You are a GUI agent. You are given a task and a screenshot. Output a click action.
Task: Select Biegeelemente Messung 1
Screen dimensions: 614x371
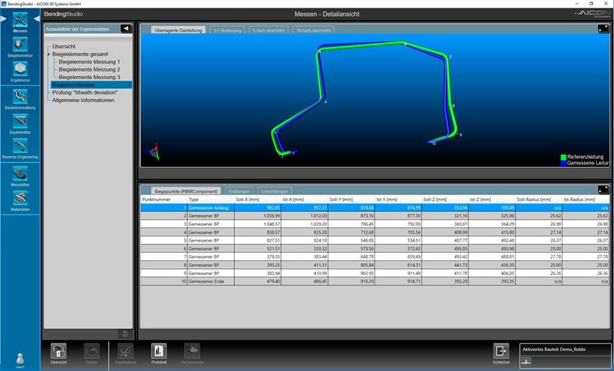89,61
